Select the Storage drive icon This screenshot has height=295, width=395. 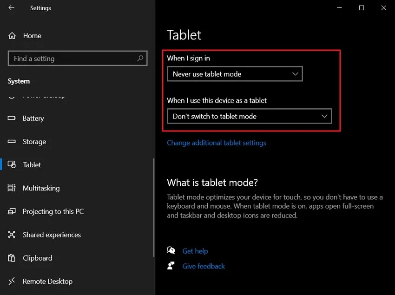(12, 141)
